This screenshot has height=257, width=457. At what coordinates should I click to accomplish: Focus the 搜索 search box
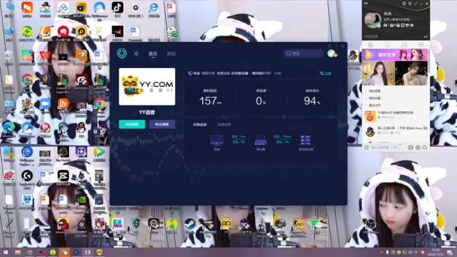coord(304,53)
